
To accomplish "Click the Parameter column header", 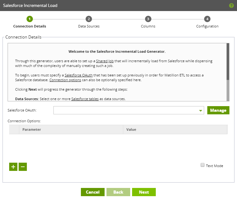I will (71, 130).
